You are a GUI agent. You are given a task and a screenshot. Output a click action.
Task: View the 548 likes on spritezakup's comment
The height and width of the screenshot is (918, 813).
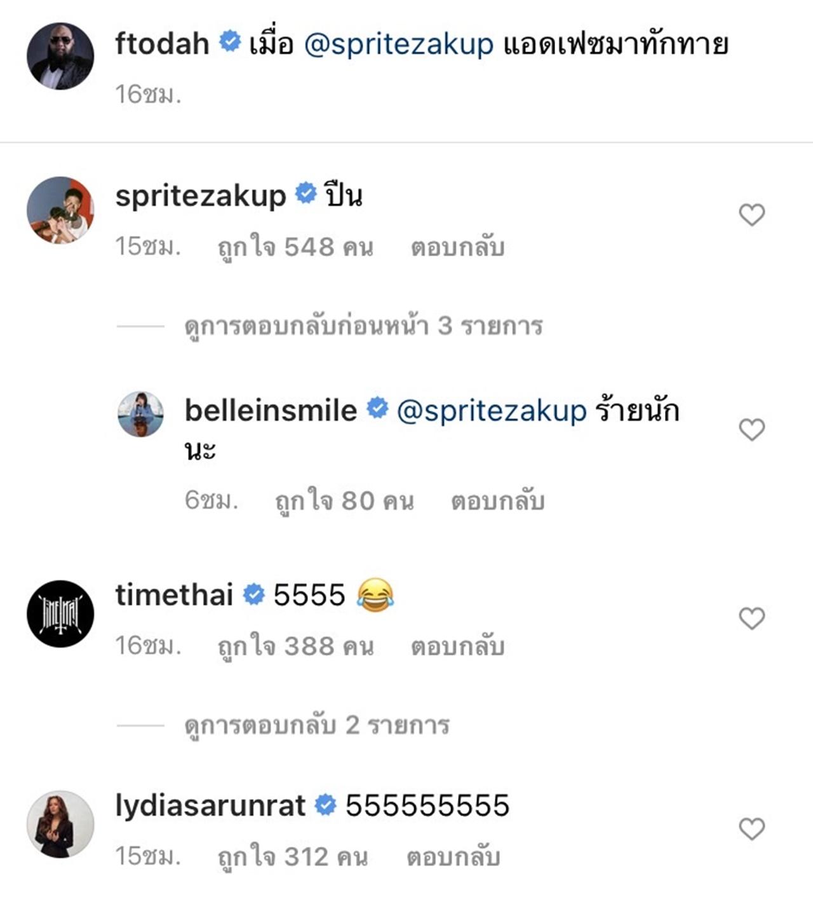point(295,247)
